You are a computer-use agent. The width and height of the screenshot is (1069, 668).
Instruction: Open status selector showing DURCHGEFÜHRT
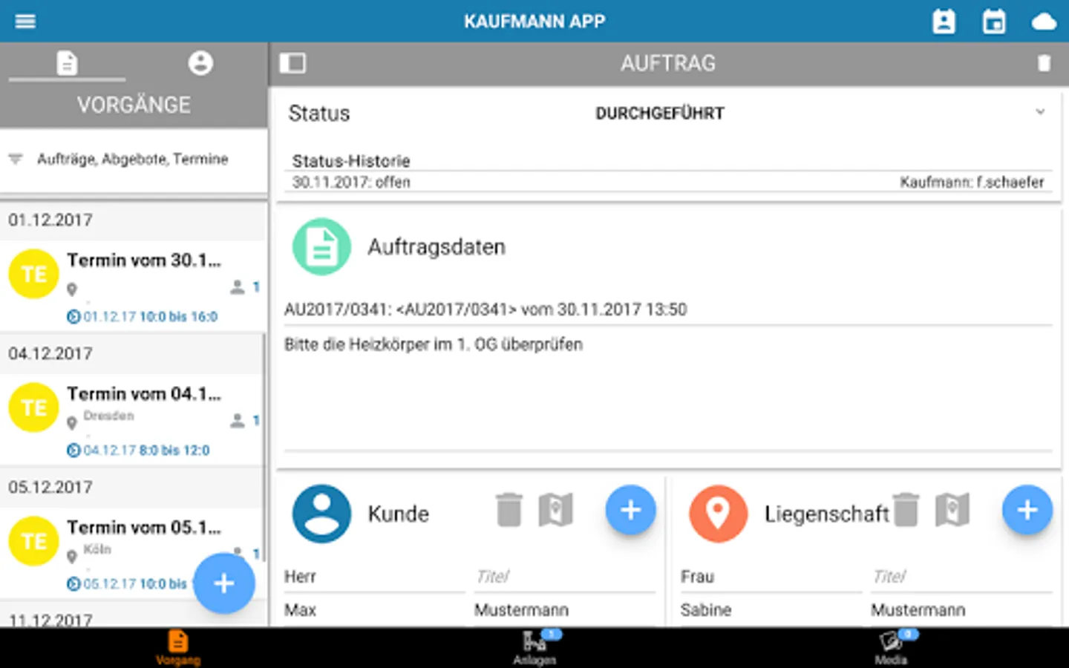point(660,114)
